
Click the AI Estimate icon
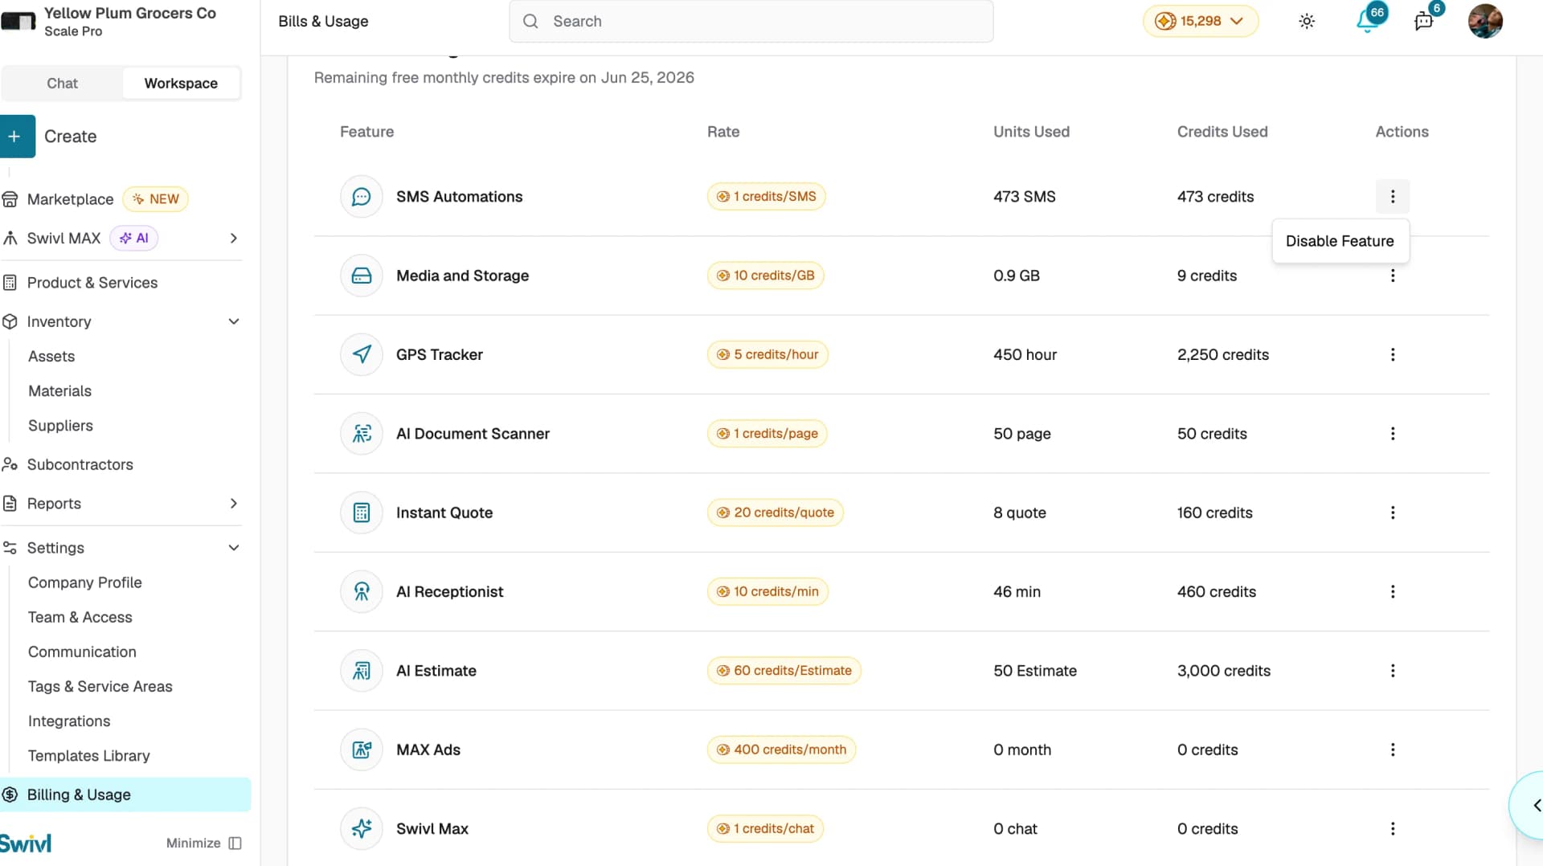coord(362,671)
